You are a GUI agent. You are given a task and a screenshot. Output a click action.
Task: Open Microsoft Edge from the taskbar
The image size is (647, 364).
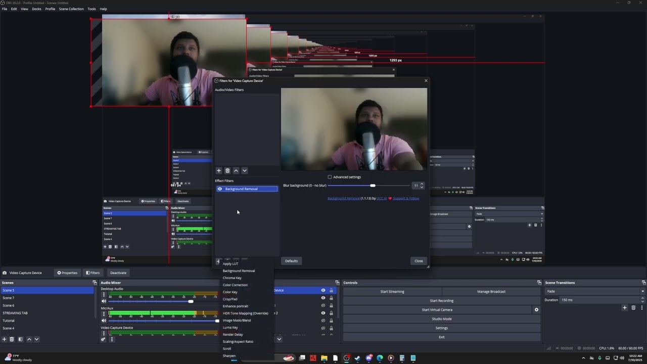(x=380, y=358)
